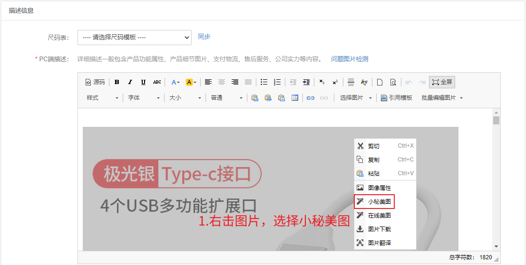526x265 pixels.
Task: Align text left
Action: (x=208, y=82)
